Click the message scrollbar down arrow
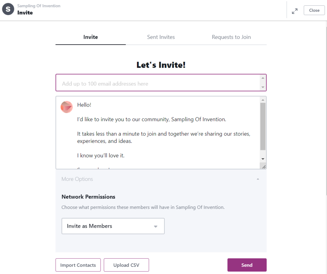Screen dimensions: 327x274 263,159
